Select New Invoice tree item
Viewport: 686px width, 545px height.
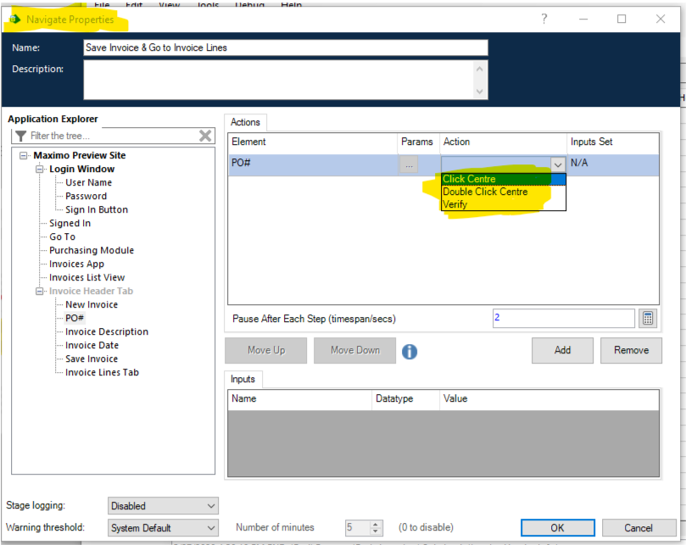point(92,304)
